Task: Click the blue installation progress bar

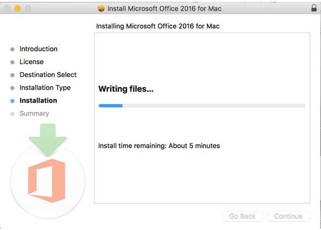Action: click(x=202, y=105)
